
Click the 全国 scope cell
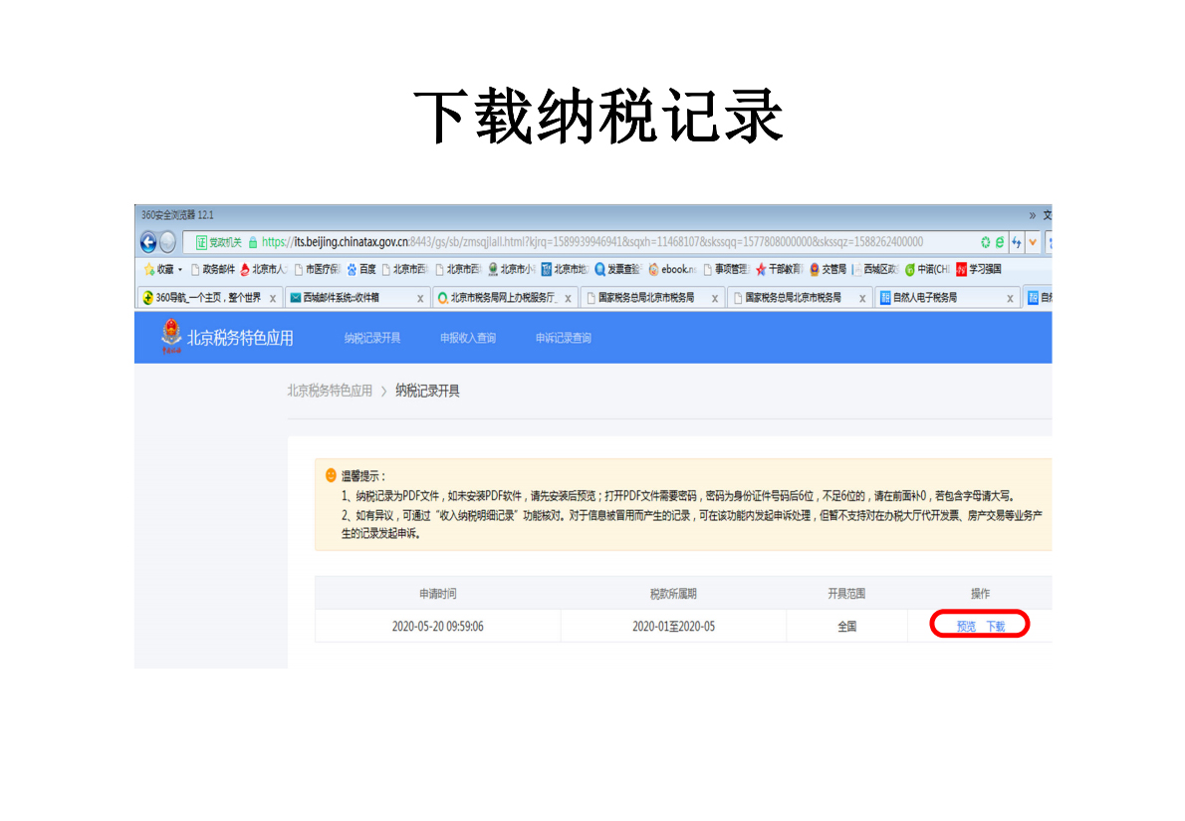click(847, 627)
